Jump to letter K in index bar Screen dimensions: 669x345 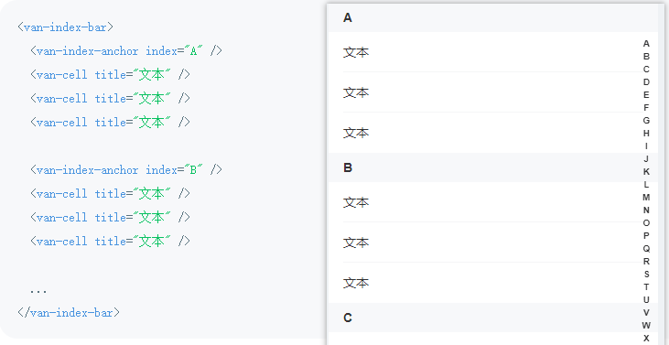point(646,171)
